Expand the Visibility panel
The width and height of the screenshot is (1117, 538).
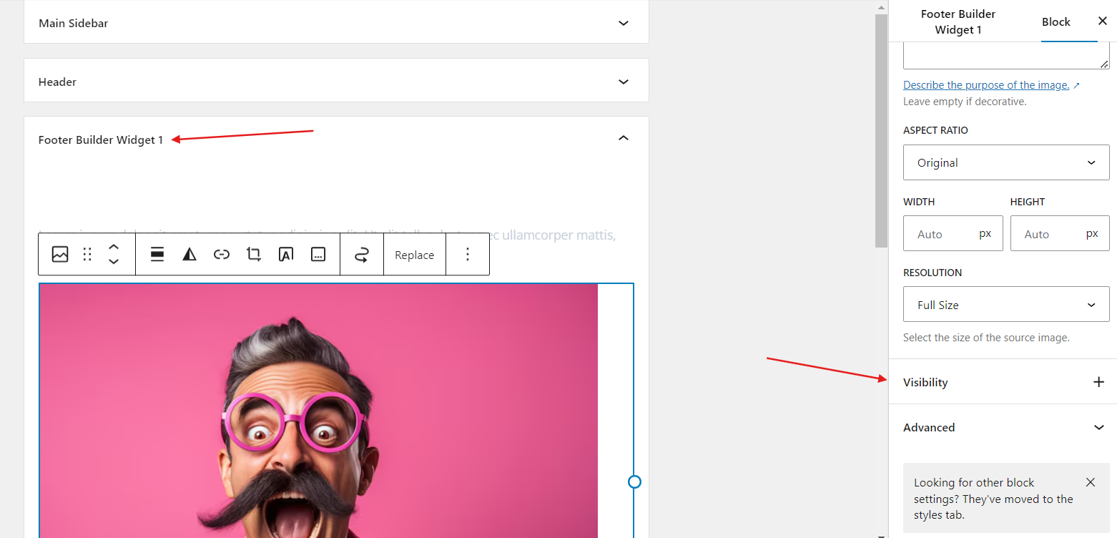(1098, 382)
